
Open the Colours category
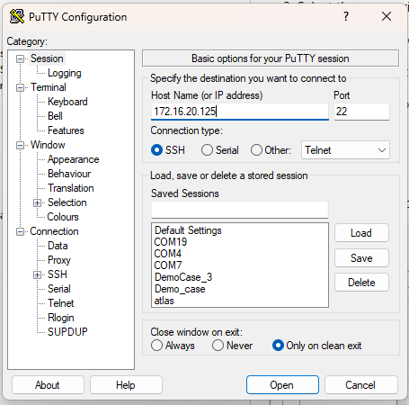click(x=63, y=217)
